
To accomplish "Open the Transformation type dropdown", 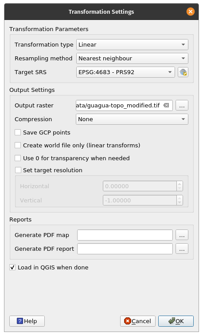I will [x=132, y=44].
